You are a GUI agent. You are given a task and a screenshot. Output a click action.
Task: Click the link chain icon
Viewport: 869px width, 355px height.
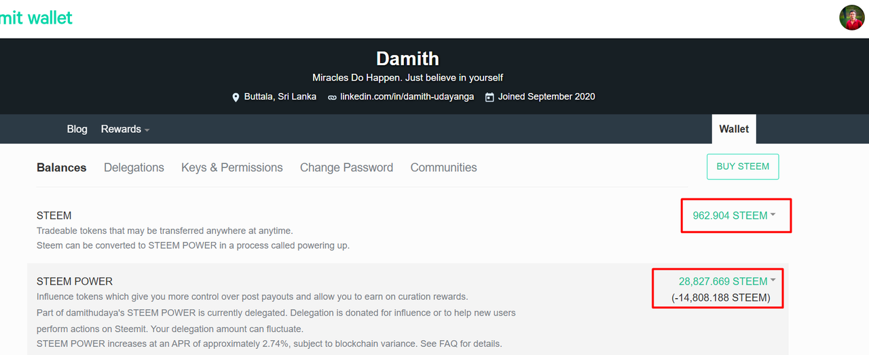tap(332, 98)
